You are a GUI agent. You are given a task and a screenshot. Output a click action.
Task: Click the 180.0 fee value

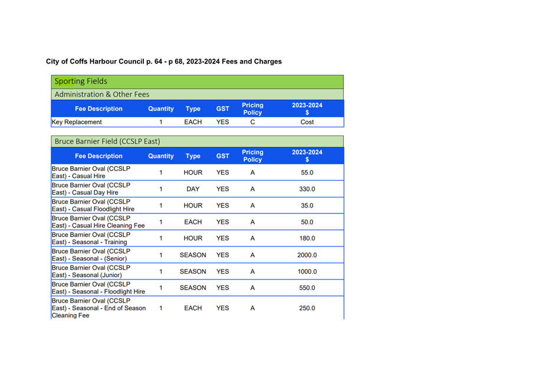307,238
